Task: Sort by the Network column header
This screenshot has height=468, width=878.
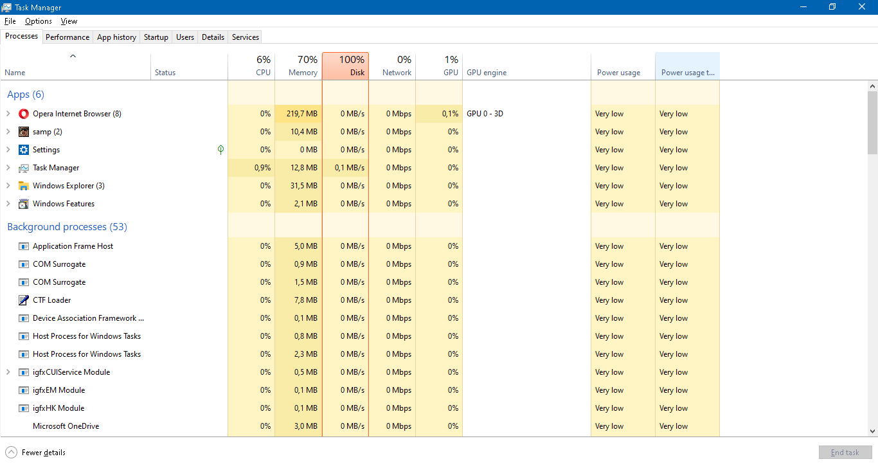Action: point(392,66)
